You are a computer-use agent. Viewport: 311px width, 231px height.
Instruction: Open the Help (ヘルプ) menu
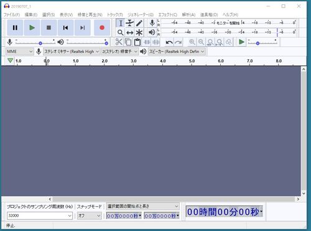(x=230, y=15)
